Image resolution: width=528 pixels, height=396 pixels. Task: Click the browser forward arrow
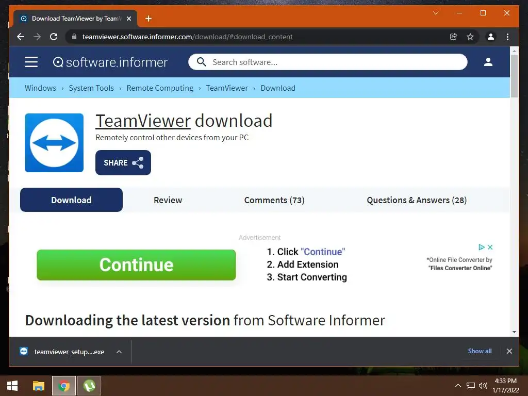(x=37, y=37)
